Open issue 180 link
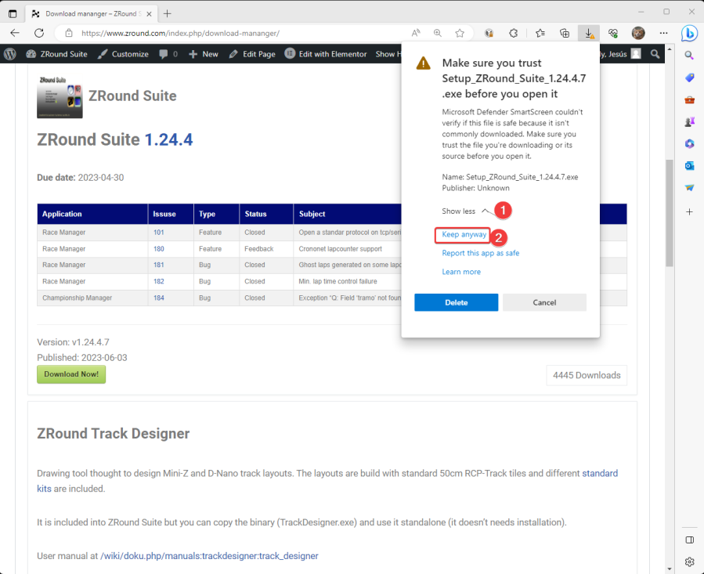This screenshot has height=574, width=704. [158, 249]
